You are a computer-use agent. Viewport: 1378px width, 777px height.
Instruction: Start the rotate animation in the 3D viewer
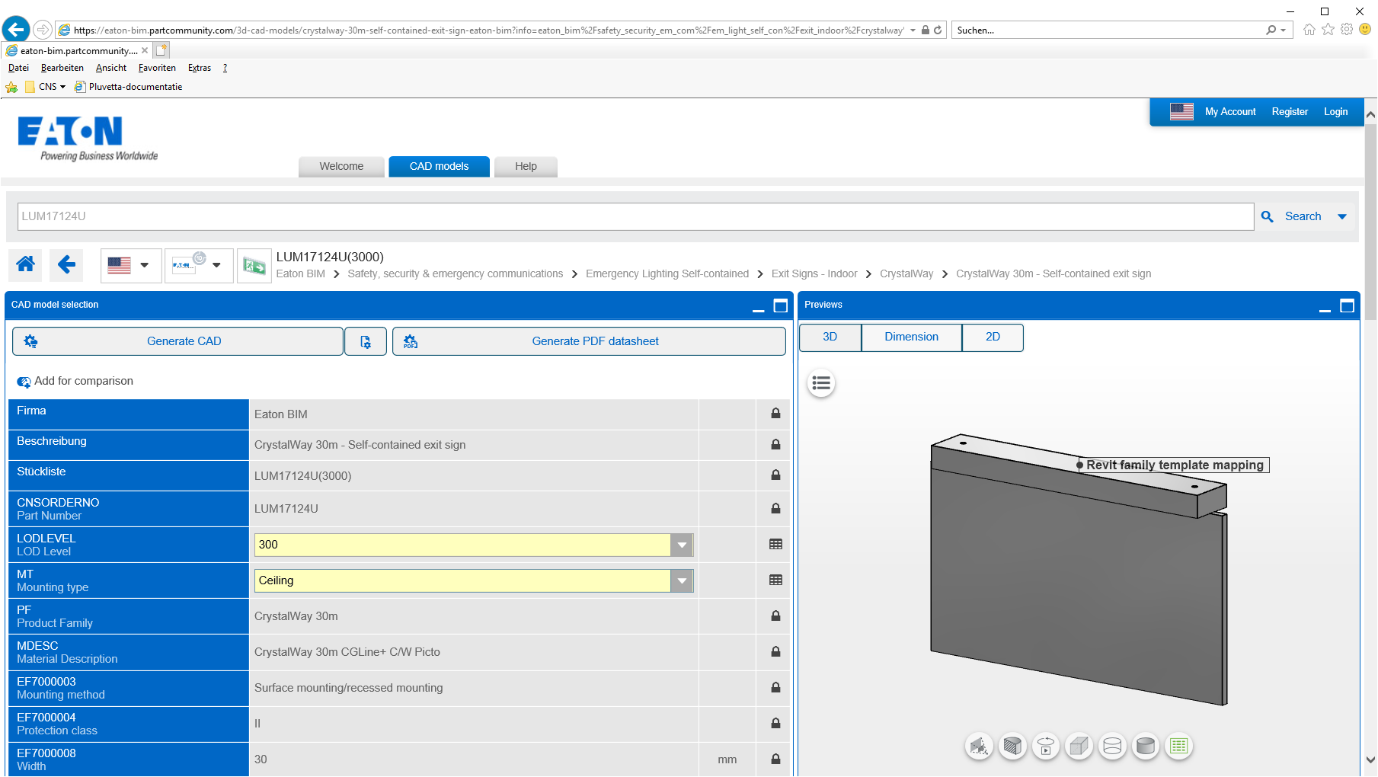tap(1046, 747)
